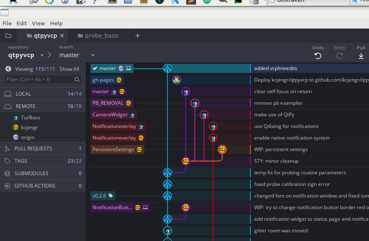Image resolution: width=369 pixels, height=241 pixels.
Task: Select the CameraWidget branch label
Action: 114,115
